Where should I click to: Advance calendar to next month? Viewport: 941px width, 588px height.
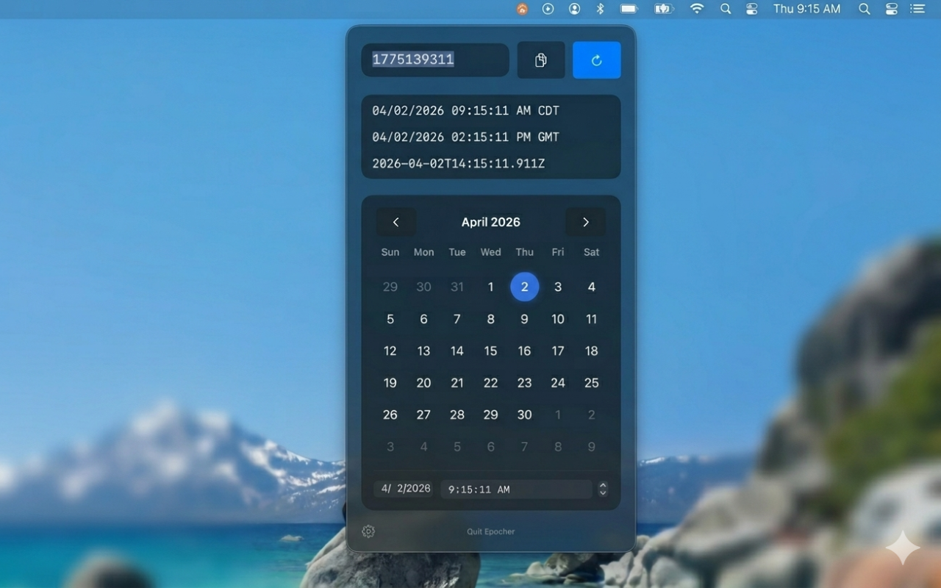pos(586,222)
